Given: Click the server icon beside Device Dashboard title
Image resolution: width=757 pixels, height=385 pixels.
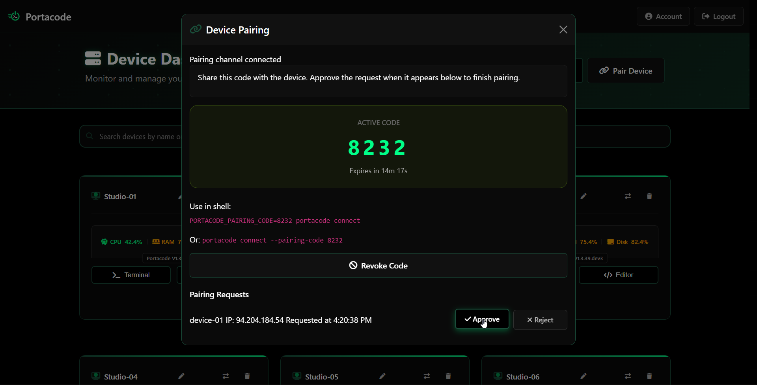Looking at the screenshot, I should (93, 59).
